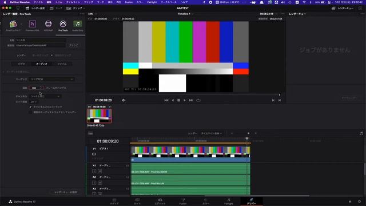Switch to the ファイル settings tab
The image size is (366, 206).
point(62,64)
